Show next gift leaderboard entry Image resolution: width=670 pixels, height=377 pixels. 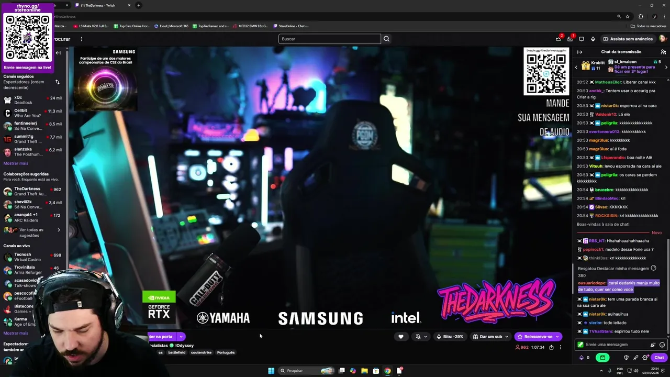[x=666, y=67]
